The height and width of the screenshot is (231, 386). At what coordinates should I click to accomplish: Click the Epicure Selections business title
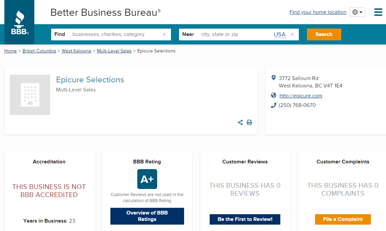coord(90,80)
